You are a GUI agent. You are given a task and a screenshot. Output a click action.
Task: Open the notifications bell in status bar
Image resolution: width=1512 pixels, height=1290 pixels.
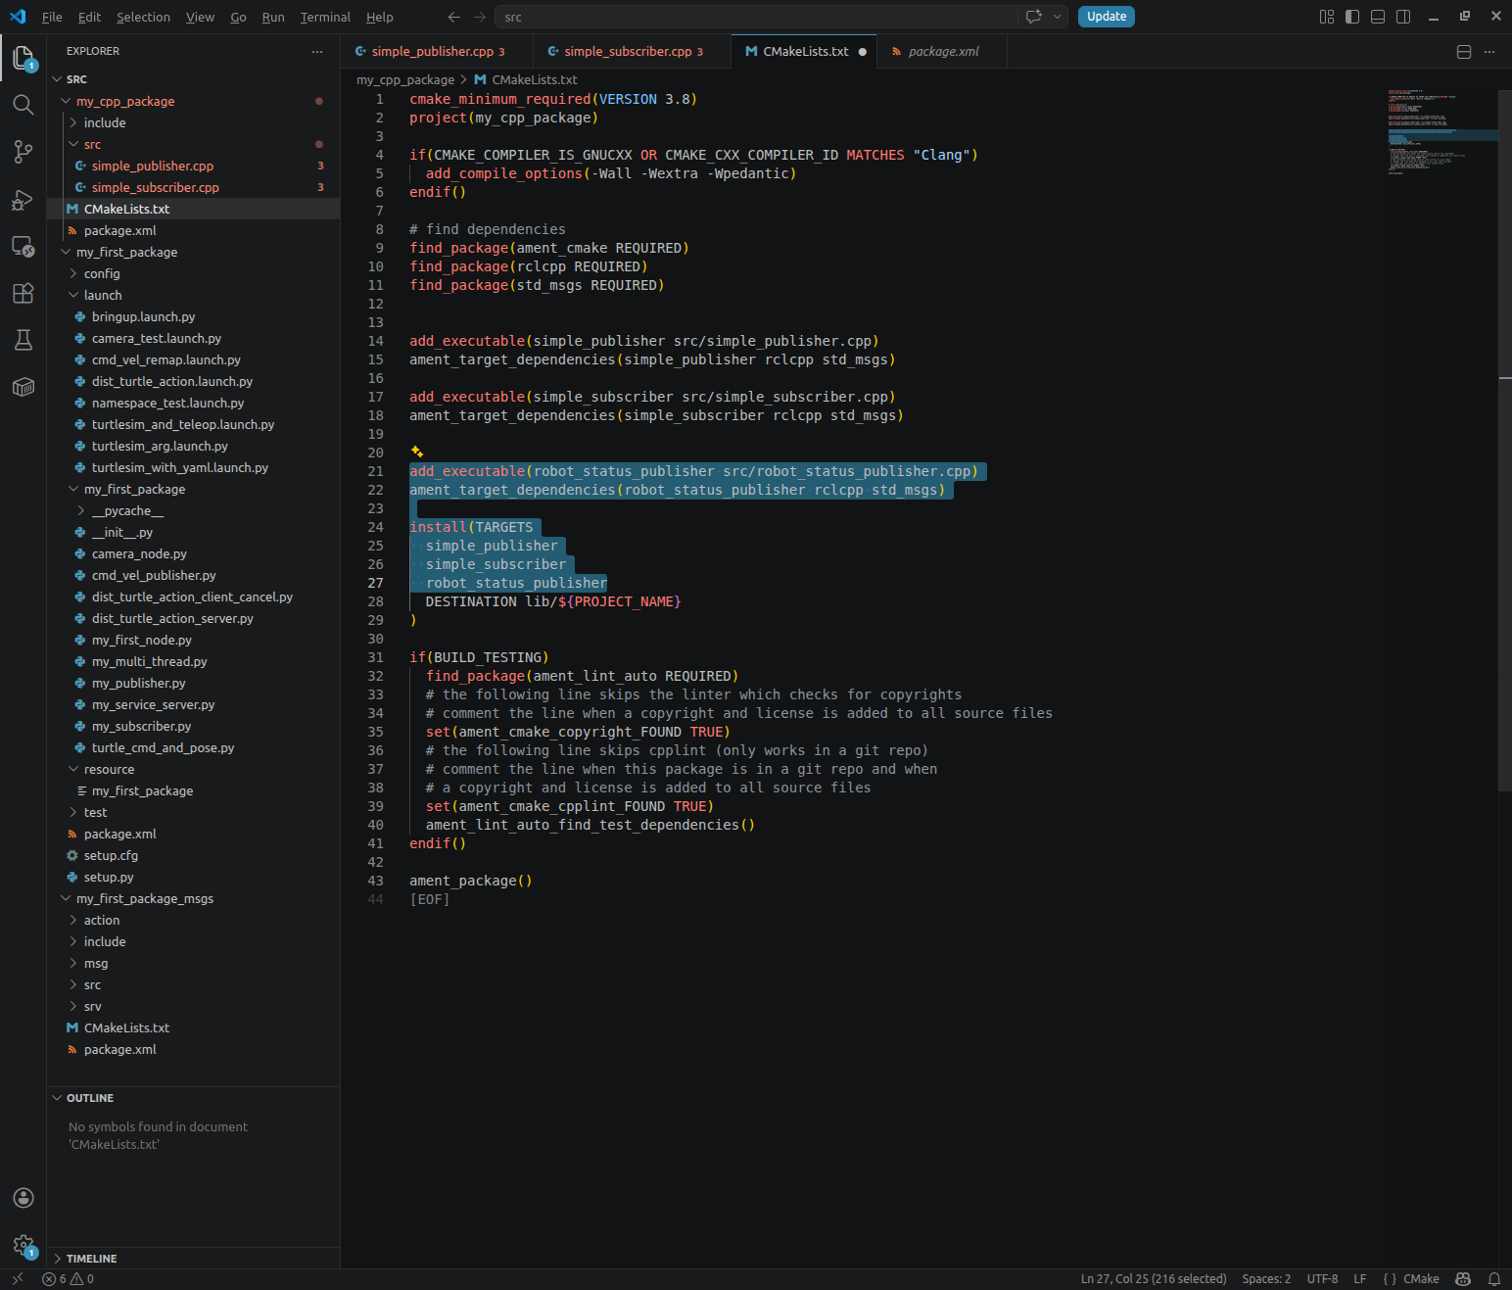point(1494,1278)
